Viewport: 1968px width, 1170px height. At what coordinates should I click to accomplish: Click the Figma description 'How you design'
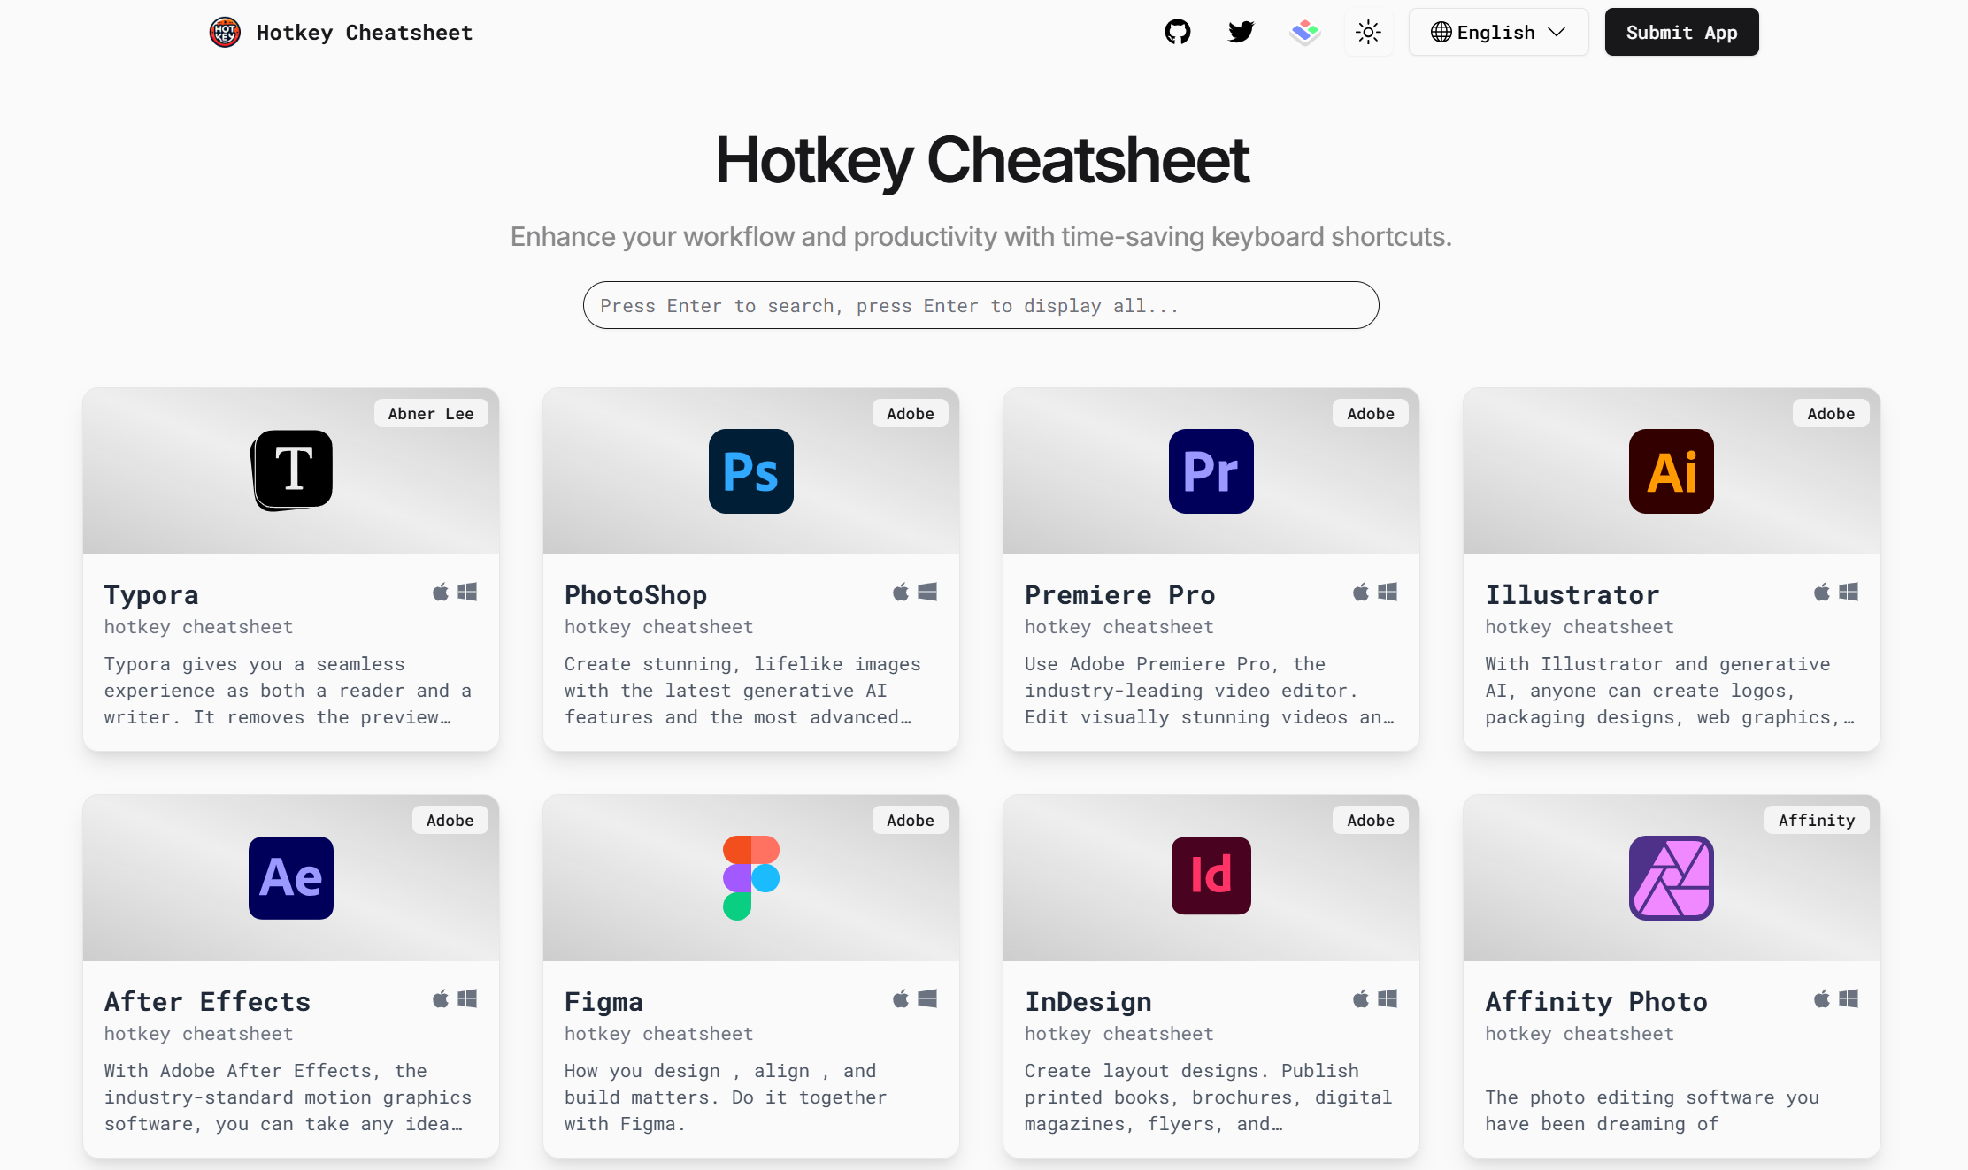tap(726, 1097)
